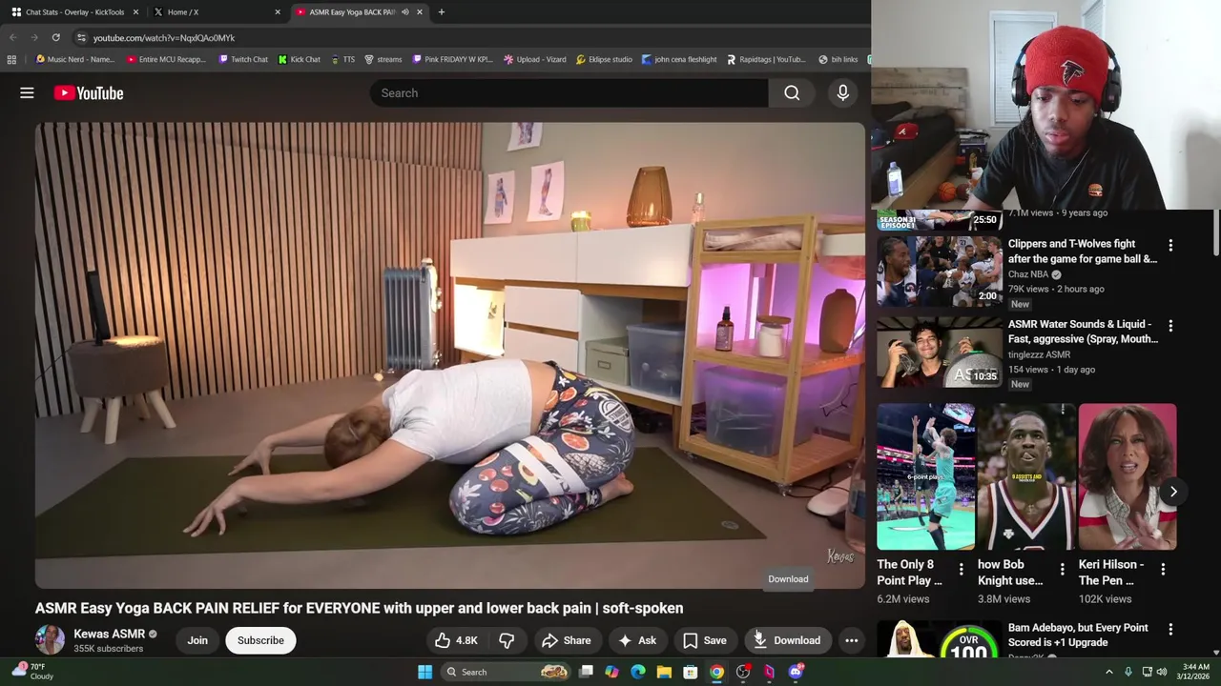Screen dimensions: 1221x686
Task: Open options for Clippers and T-Wolves video
Action: pyautogui.click(x=1170, y=245)
